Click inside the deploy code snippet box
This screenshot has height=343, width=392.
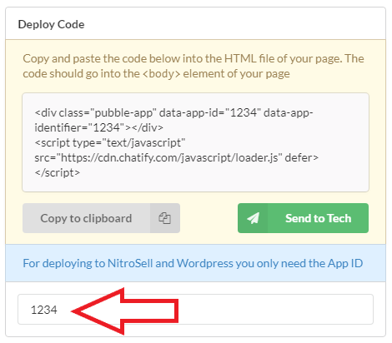[195, 142]
